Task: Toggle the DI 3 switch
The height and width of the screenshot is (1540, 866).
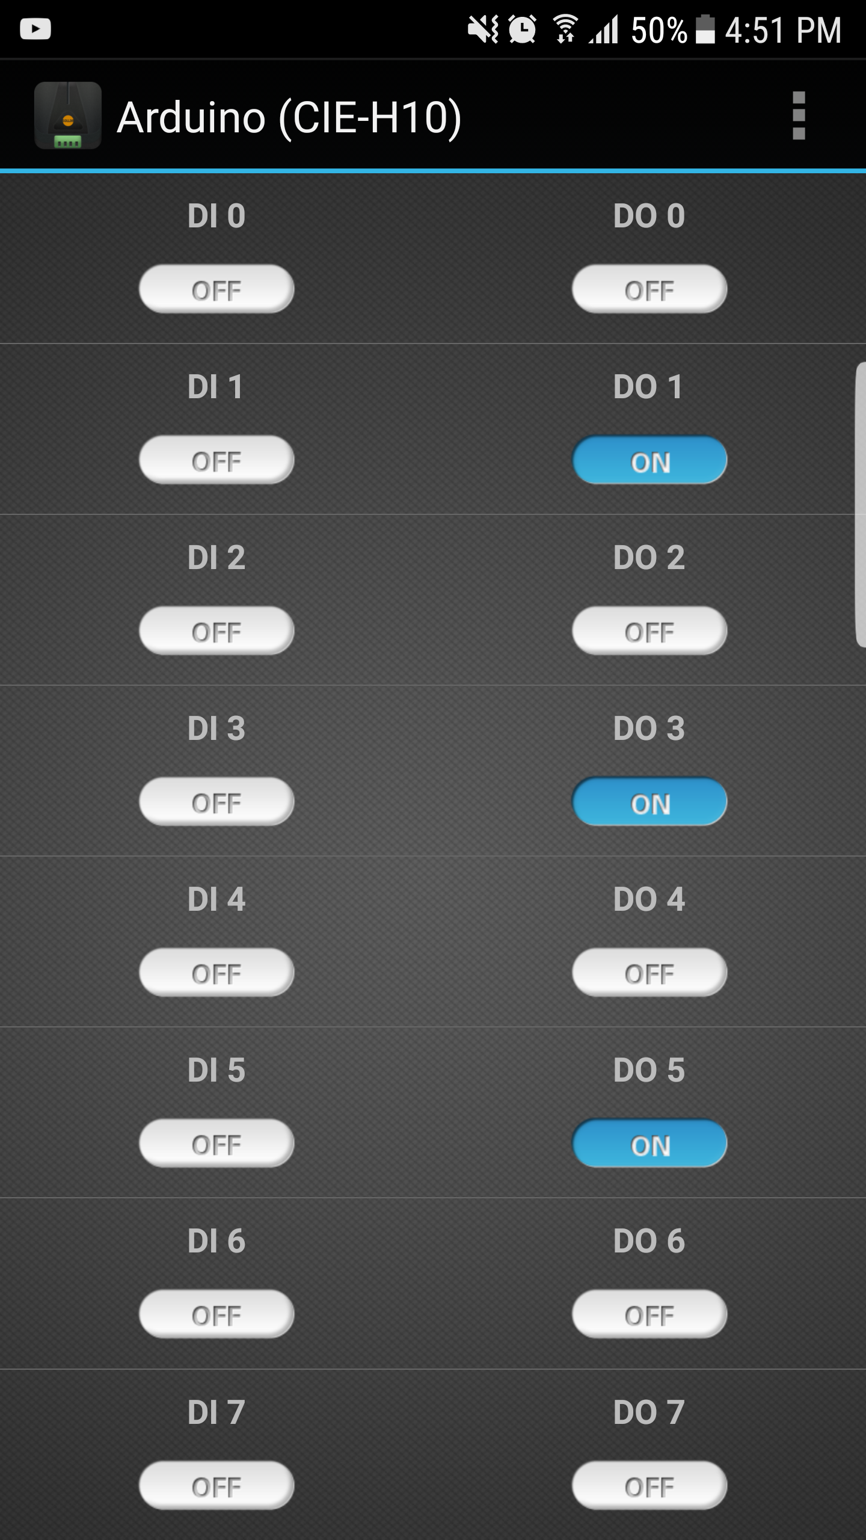Action: [215, 801]
